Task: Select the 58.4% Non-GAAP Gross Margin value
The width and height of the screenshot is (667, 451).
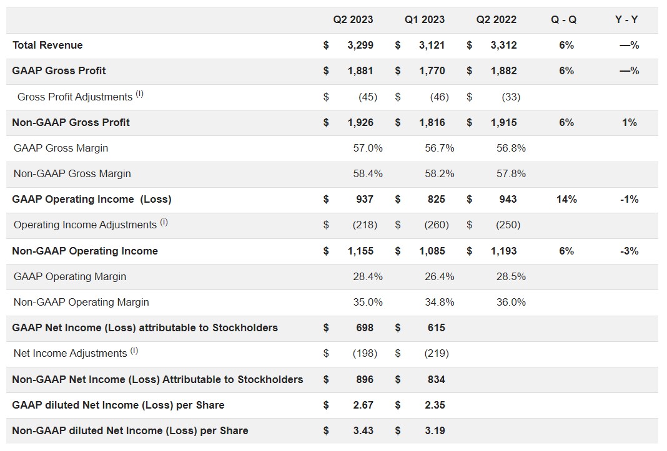Action: coord(368,173)
